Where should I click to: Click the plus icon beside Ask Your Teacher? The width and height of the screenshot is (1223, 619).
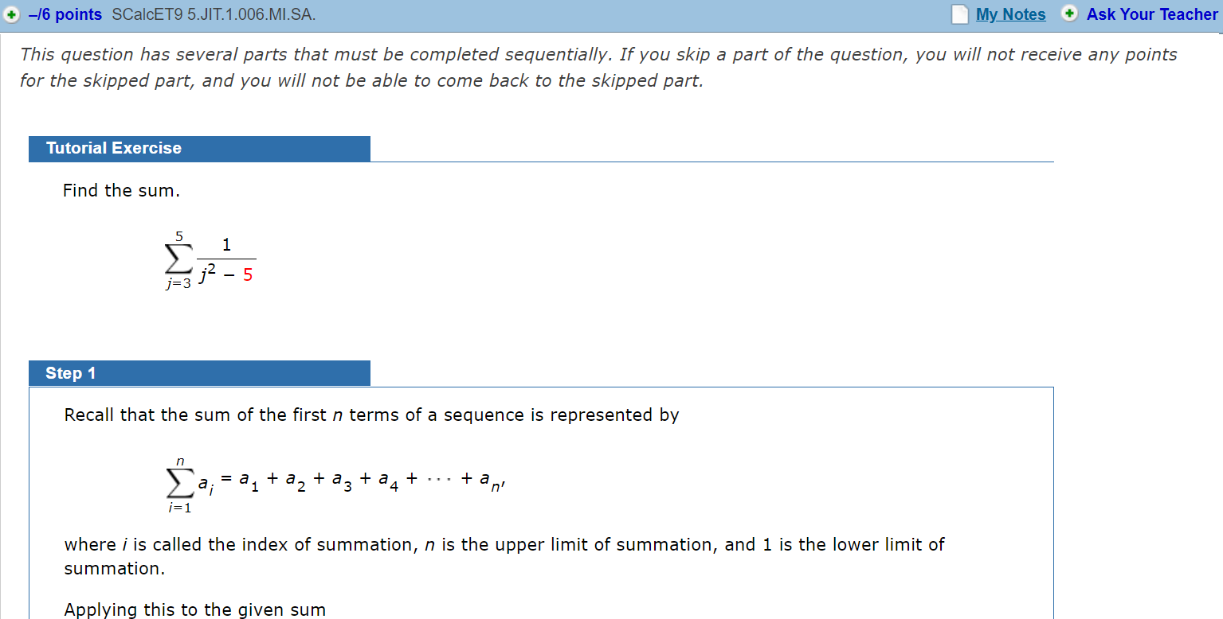(x=1069, y=14)
